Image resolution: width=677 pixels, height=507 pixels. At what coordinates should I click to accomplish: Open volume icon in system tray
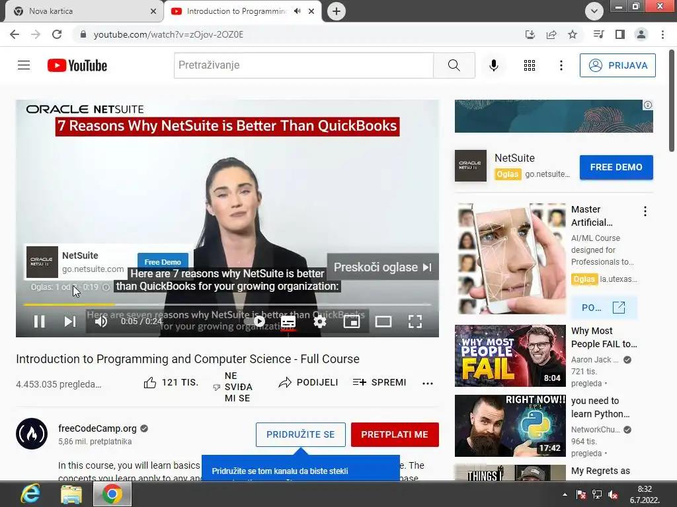612,494
